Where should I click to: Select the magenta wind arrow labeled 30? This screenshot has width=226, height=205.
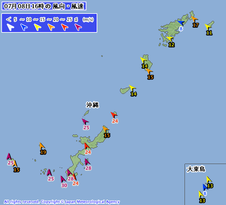pyautogui.click(x=63, y=179)
